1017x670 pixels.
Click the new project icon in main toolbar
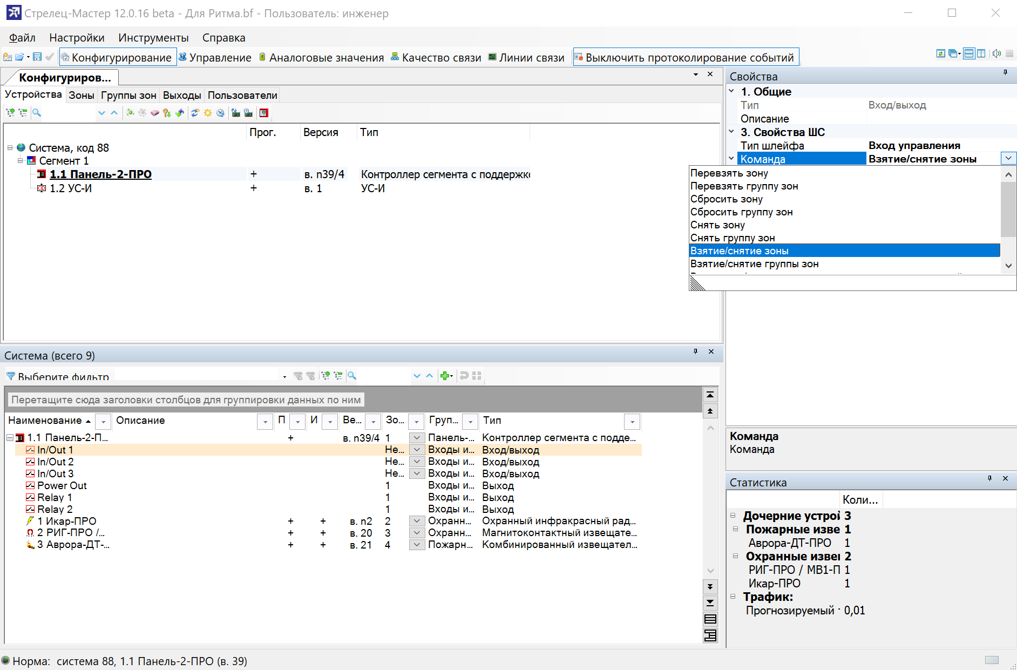click(x=8, y=57)
